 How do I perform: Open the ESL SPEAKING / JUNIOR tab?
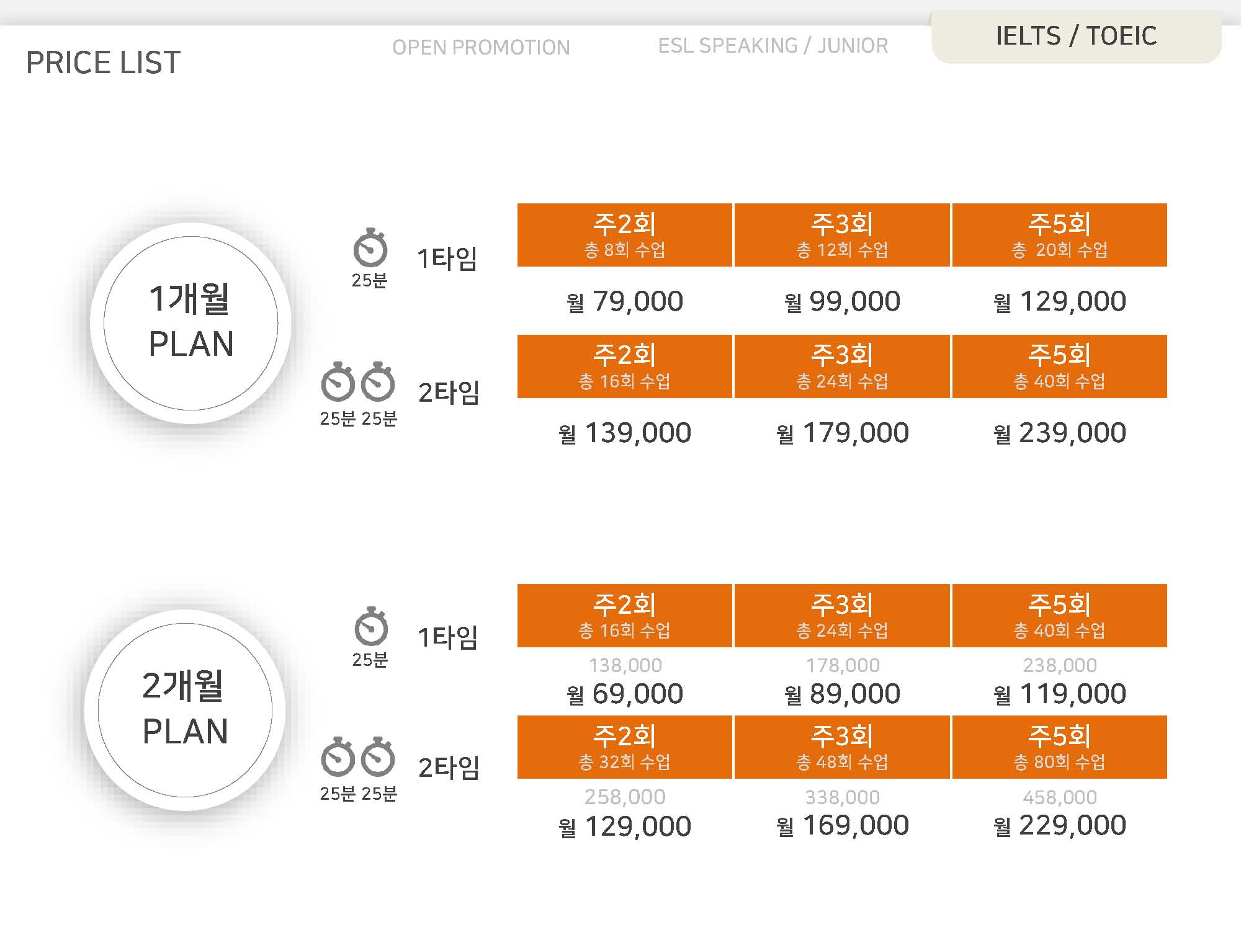(x=773, y=46)
